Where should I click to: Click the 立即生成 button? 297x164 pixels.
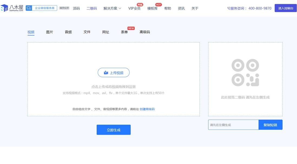click(x=114, y=130)
